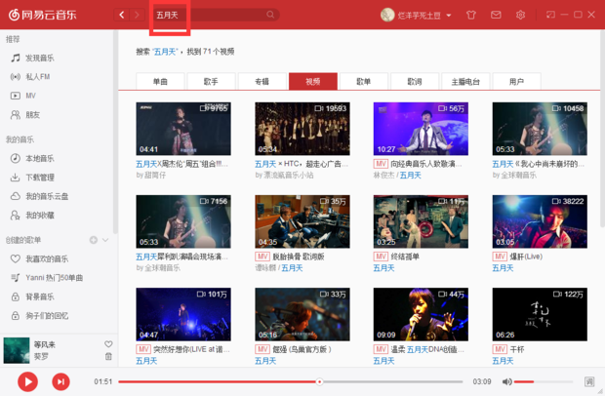Select the 专辑 tab

[262, 81]
